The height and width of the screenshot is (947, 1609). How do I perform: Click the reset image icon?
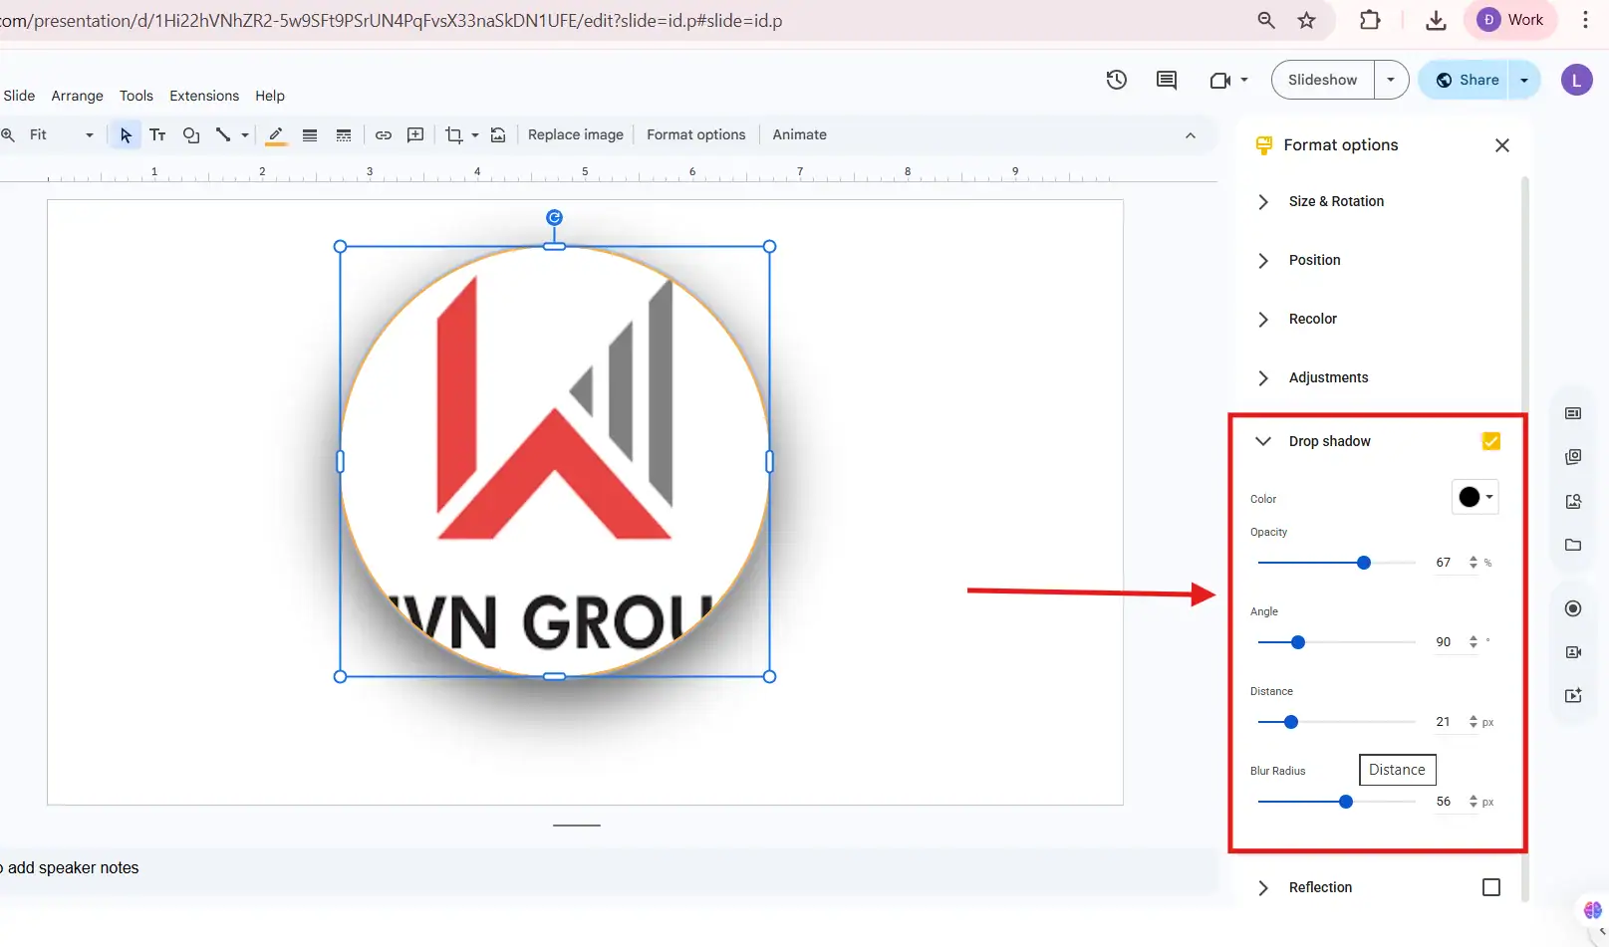pyautogui.click(x=498, y=135)
